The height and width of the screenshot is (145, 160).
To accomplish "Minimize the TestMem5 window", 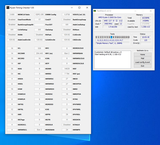I will click(135, 11).
